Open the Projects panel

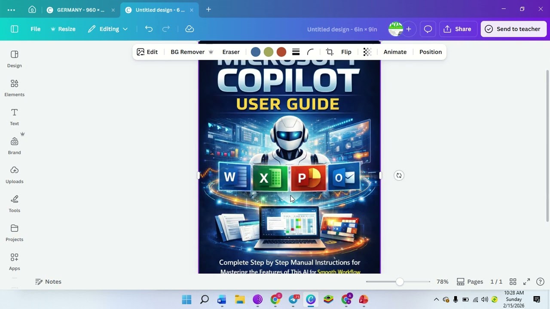click(14, 233)
